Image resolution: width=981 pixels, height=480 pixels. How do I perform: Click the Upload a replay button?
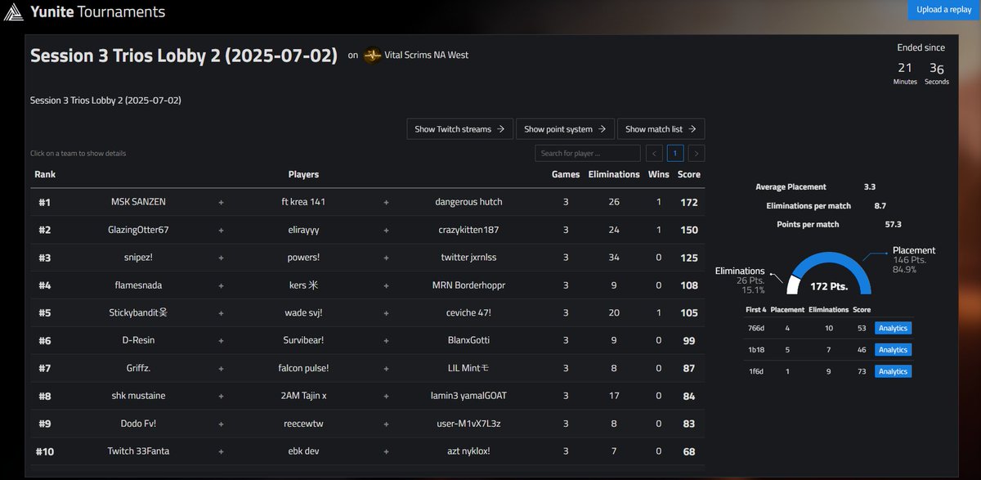coord(943,10)
